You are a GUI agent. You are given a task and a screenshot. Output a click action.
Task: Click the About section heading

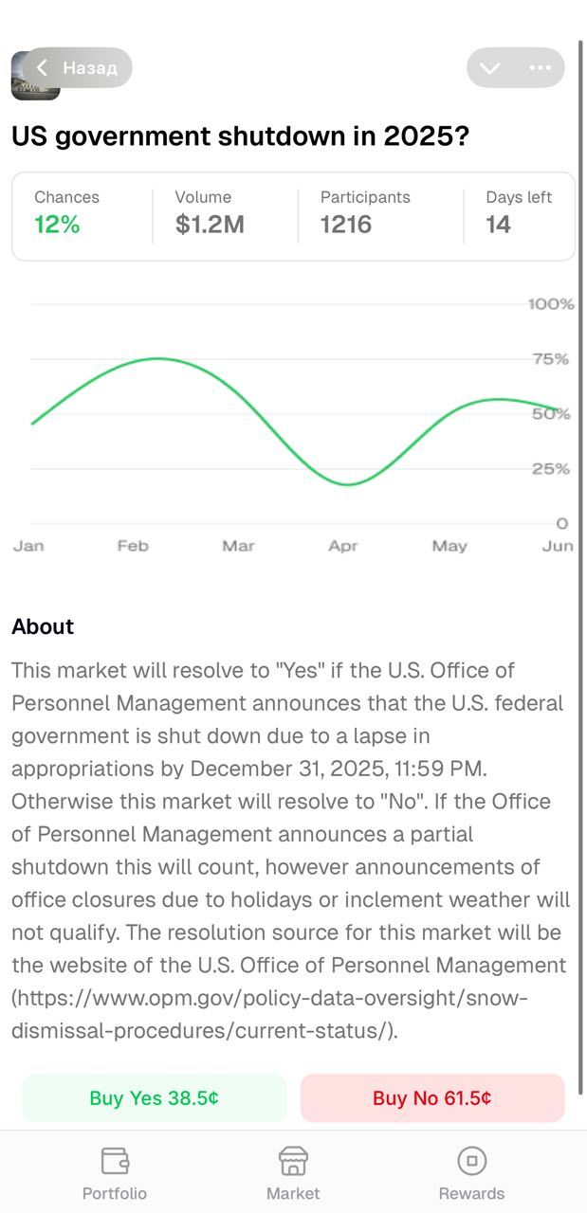(43, 626)
